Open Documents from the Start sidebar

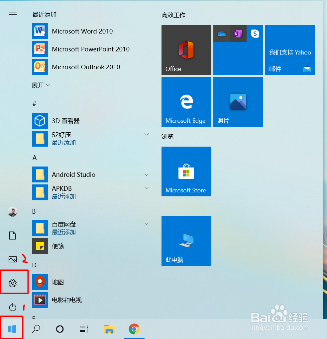click(12, 235)
